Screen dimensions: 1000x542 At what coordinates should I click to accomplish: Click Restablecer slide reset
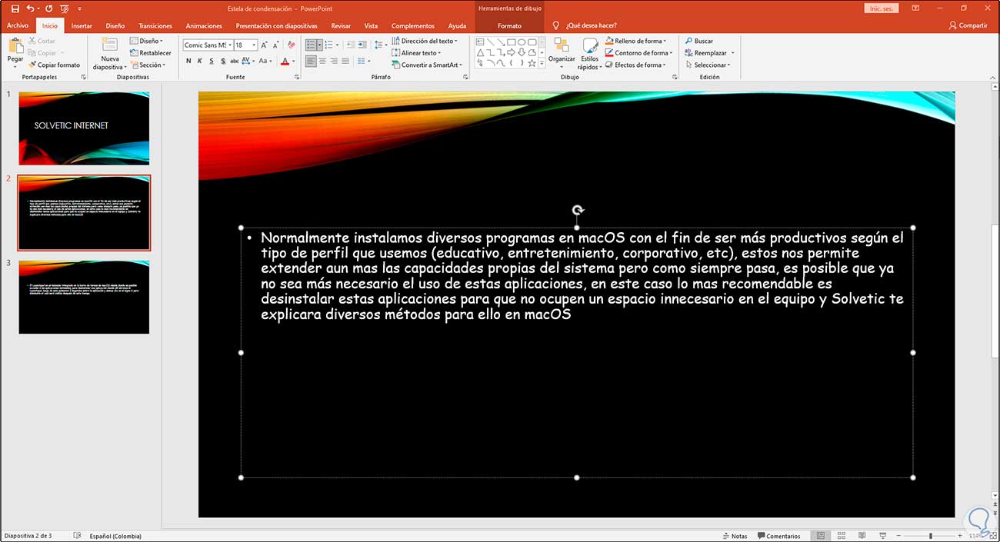coord(151,53)
